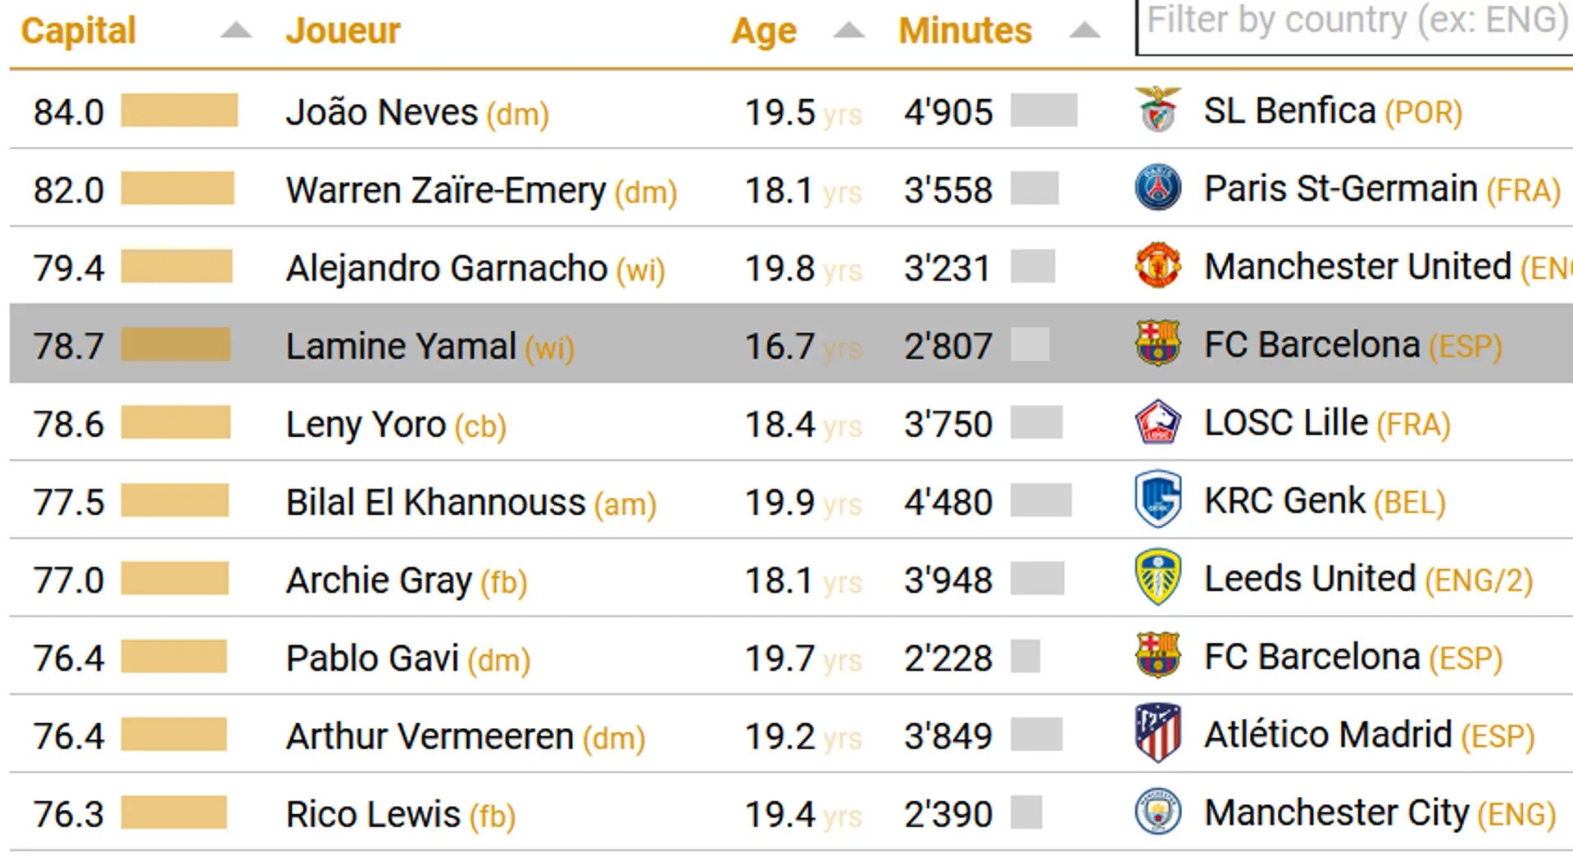Open Lamine Yamal player link
1573x860 pixels.
pyautogui.click(x=402, y=346)
